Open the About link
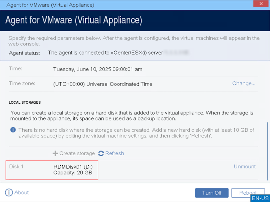The height and width of the screenshot is (202, 270). click(22, 192)
